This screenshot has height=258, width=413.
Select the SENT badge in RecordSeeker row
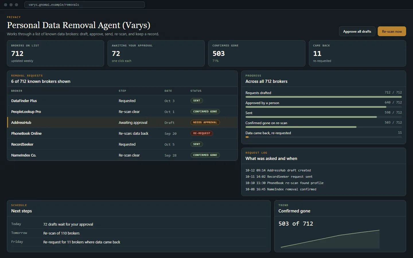click(197, 144)
